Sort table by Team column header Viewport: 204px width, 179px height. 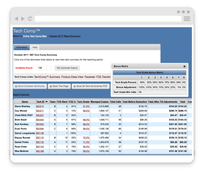click(x=53, y=102)
